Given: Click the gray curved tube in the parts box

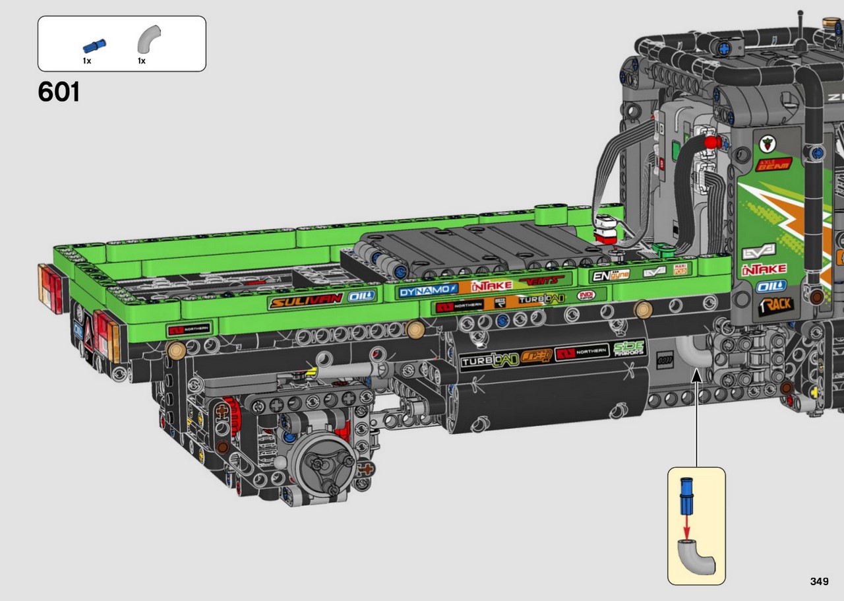Looking at the screenshot, I should point(149,40).
